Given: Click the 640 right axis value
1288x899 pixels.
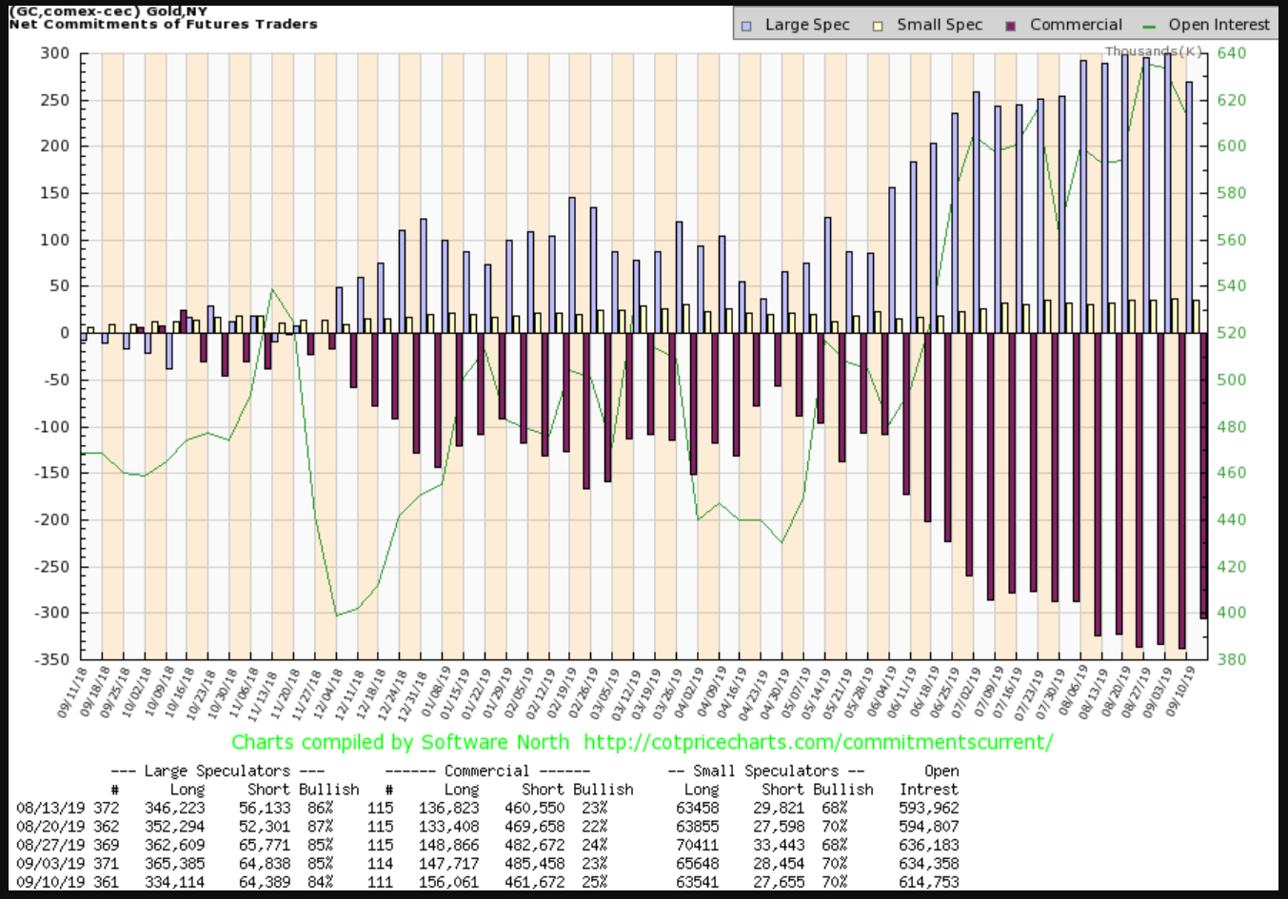Looking at the screenshot, I should click(x=1231, y=53).
